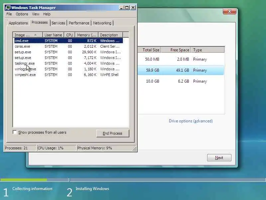Select the winpeshl.exe process
The height and width of the screenshot is (200, 266).
(x=68, y=75)
